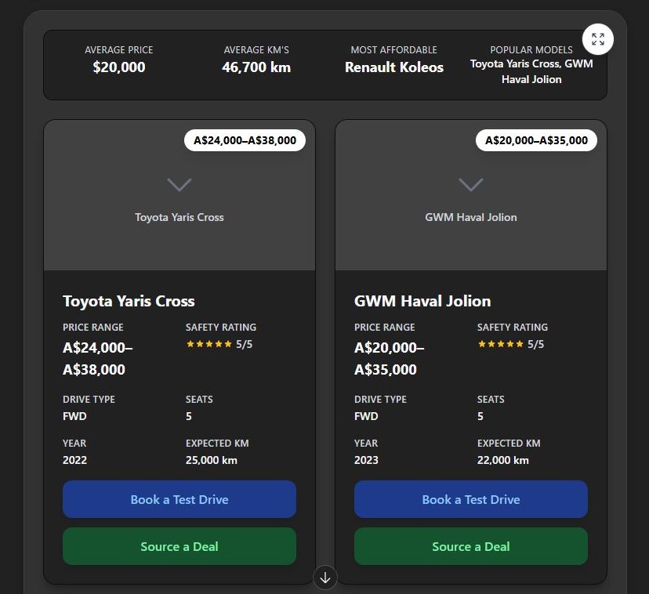
Task: Click the fullscreen expand icon
Action: [598, 39]
